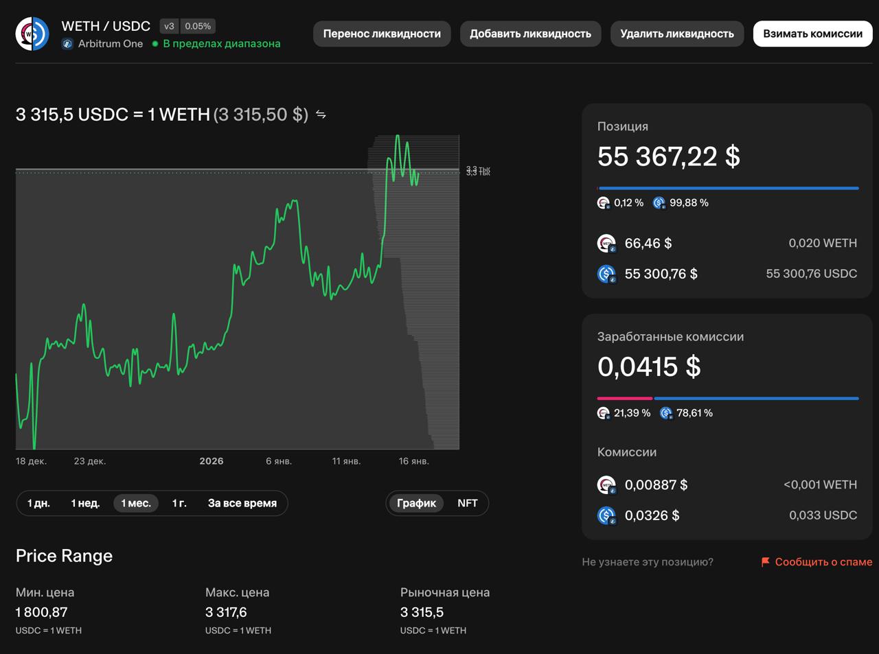Select the График view toggle
The height and width of the screenshot is (654, 879).
tap(416, 503)
